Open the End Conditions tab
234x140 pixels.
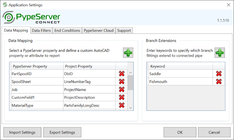click(67, 30)
